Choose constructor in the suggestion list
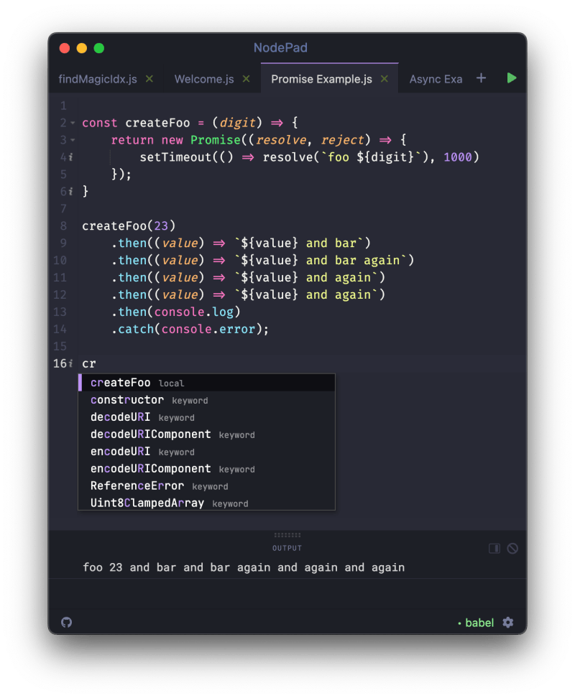Image resolution: width=575 pixels, height=698 pixels. (x=126, y=400)
